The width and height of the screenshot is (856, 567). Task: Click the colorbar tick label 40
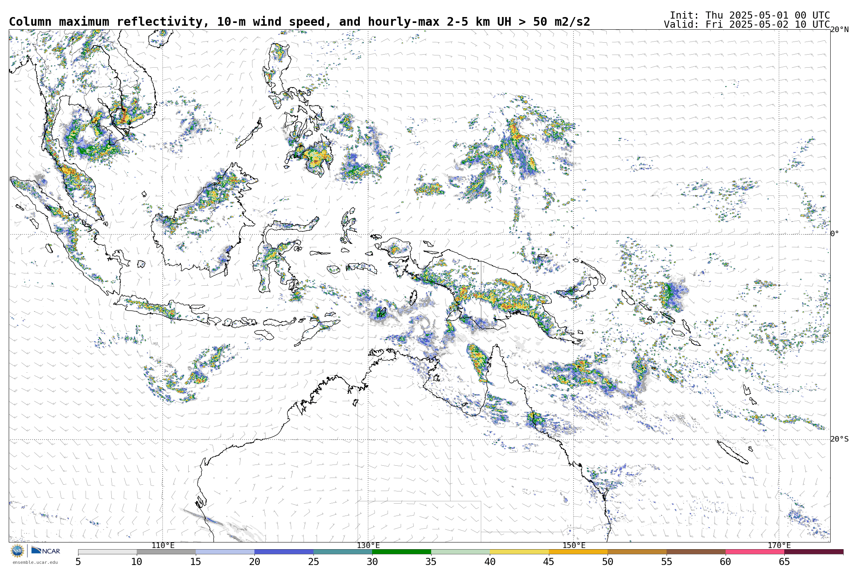pos(490,562)
